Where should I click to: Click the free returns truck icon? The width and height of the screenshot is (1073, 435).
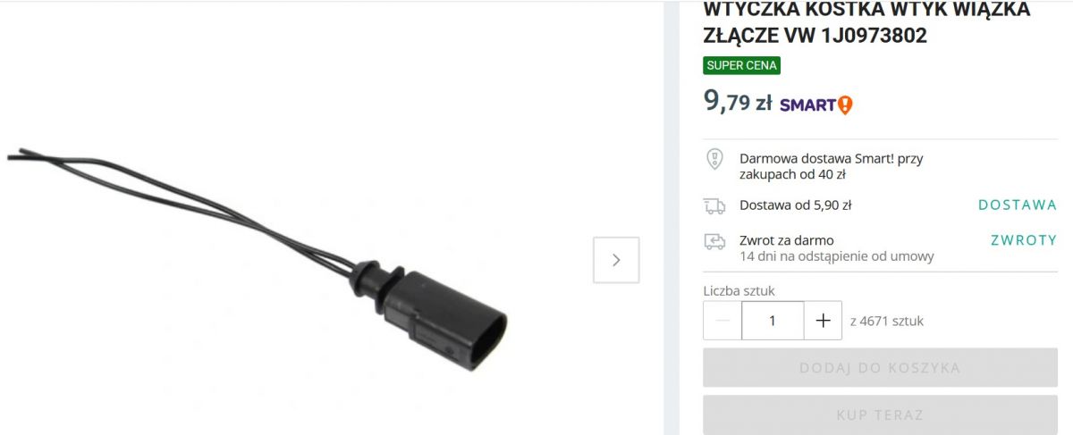coord(714,241)
